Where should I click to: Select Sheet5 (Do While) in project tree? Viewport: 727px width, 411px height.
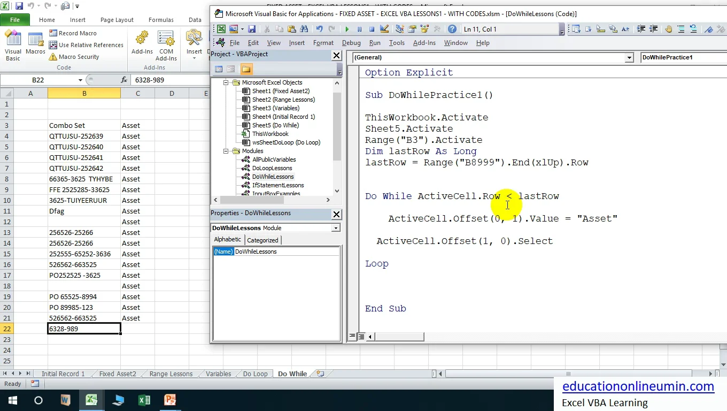pos(275,125)
